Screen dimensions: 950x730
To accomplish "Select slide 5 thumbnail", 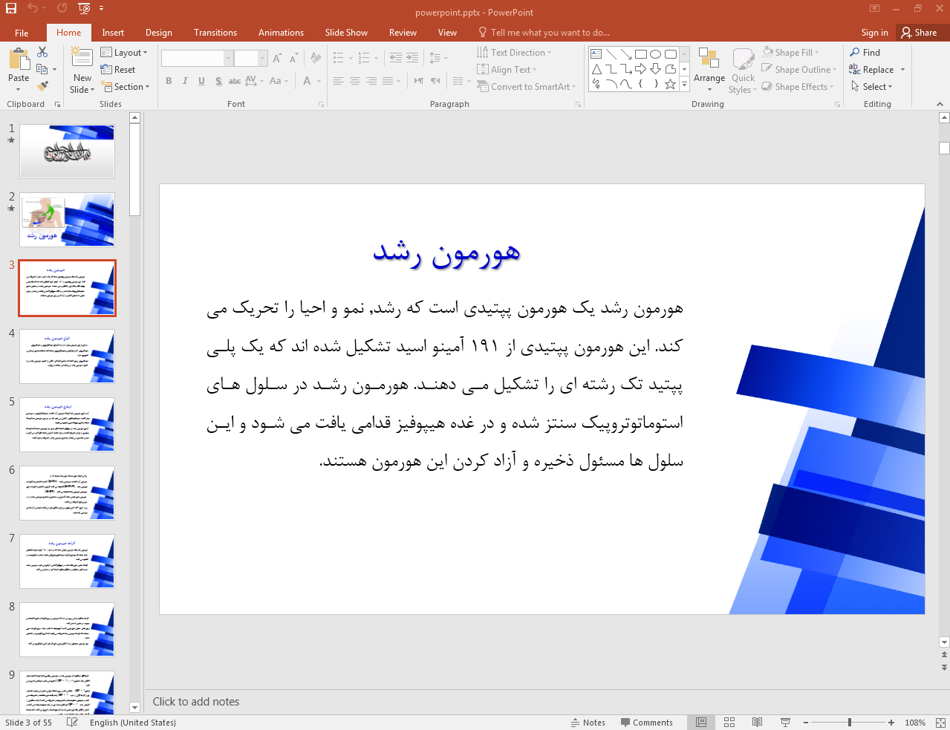I will [67, 425].
